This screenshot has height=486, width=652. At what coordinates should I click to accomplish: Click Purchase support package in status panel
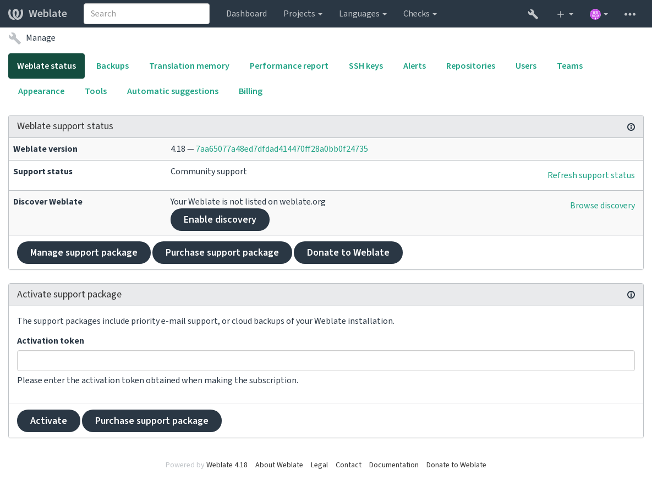pos(222,252)
